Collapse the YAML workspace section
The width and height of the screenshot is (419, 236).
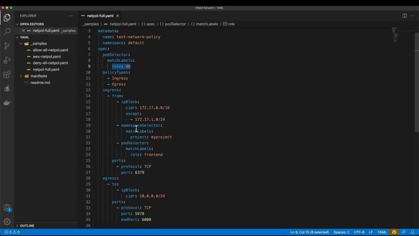[18, 37]
